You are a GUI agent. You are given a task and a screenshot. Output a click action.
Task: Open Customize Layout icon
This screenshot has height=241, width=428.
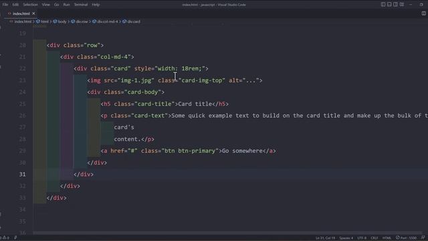click(402, 5)
